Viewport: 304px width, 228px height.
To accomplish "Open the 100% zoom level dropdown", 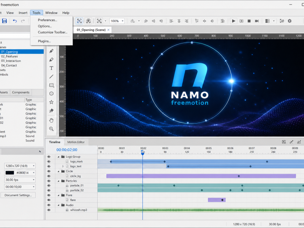I will (x=122, y=21).
